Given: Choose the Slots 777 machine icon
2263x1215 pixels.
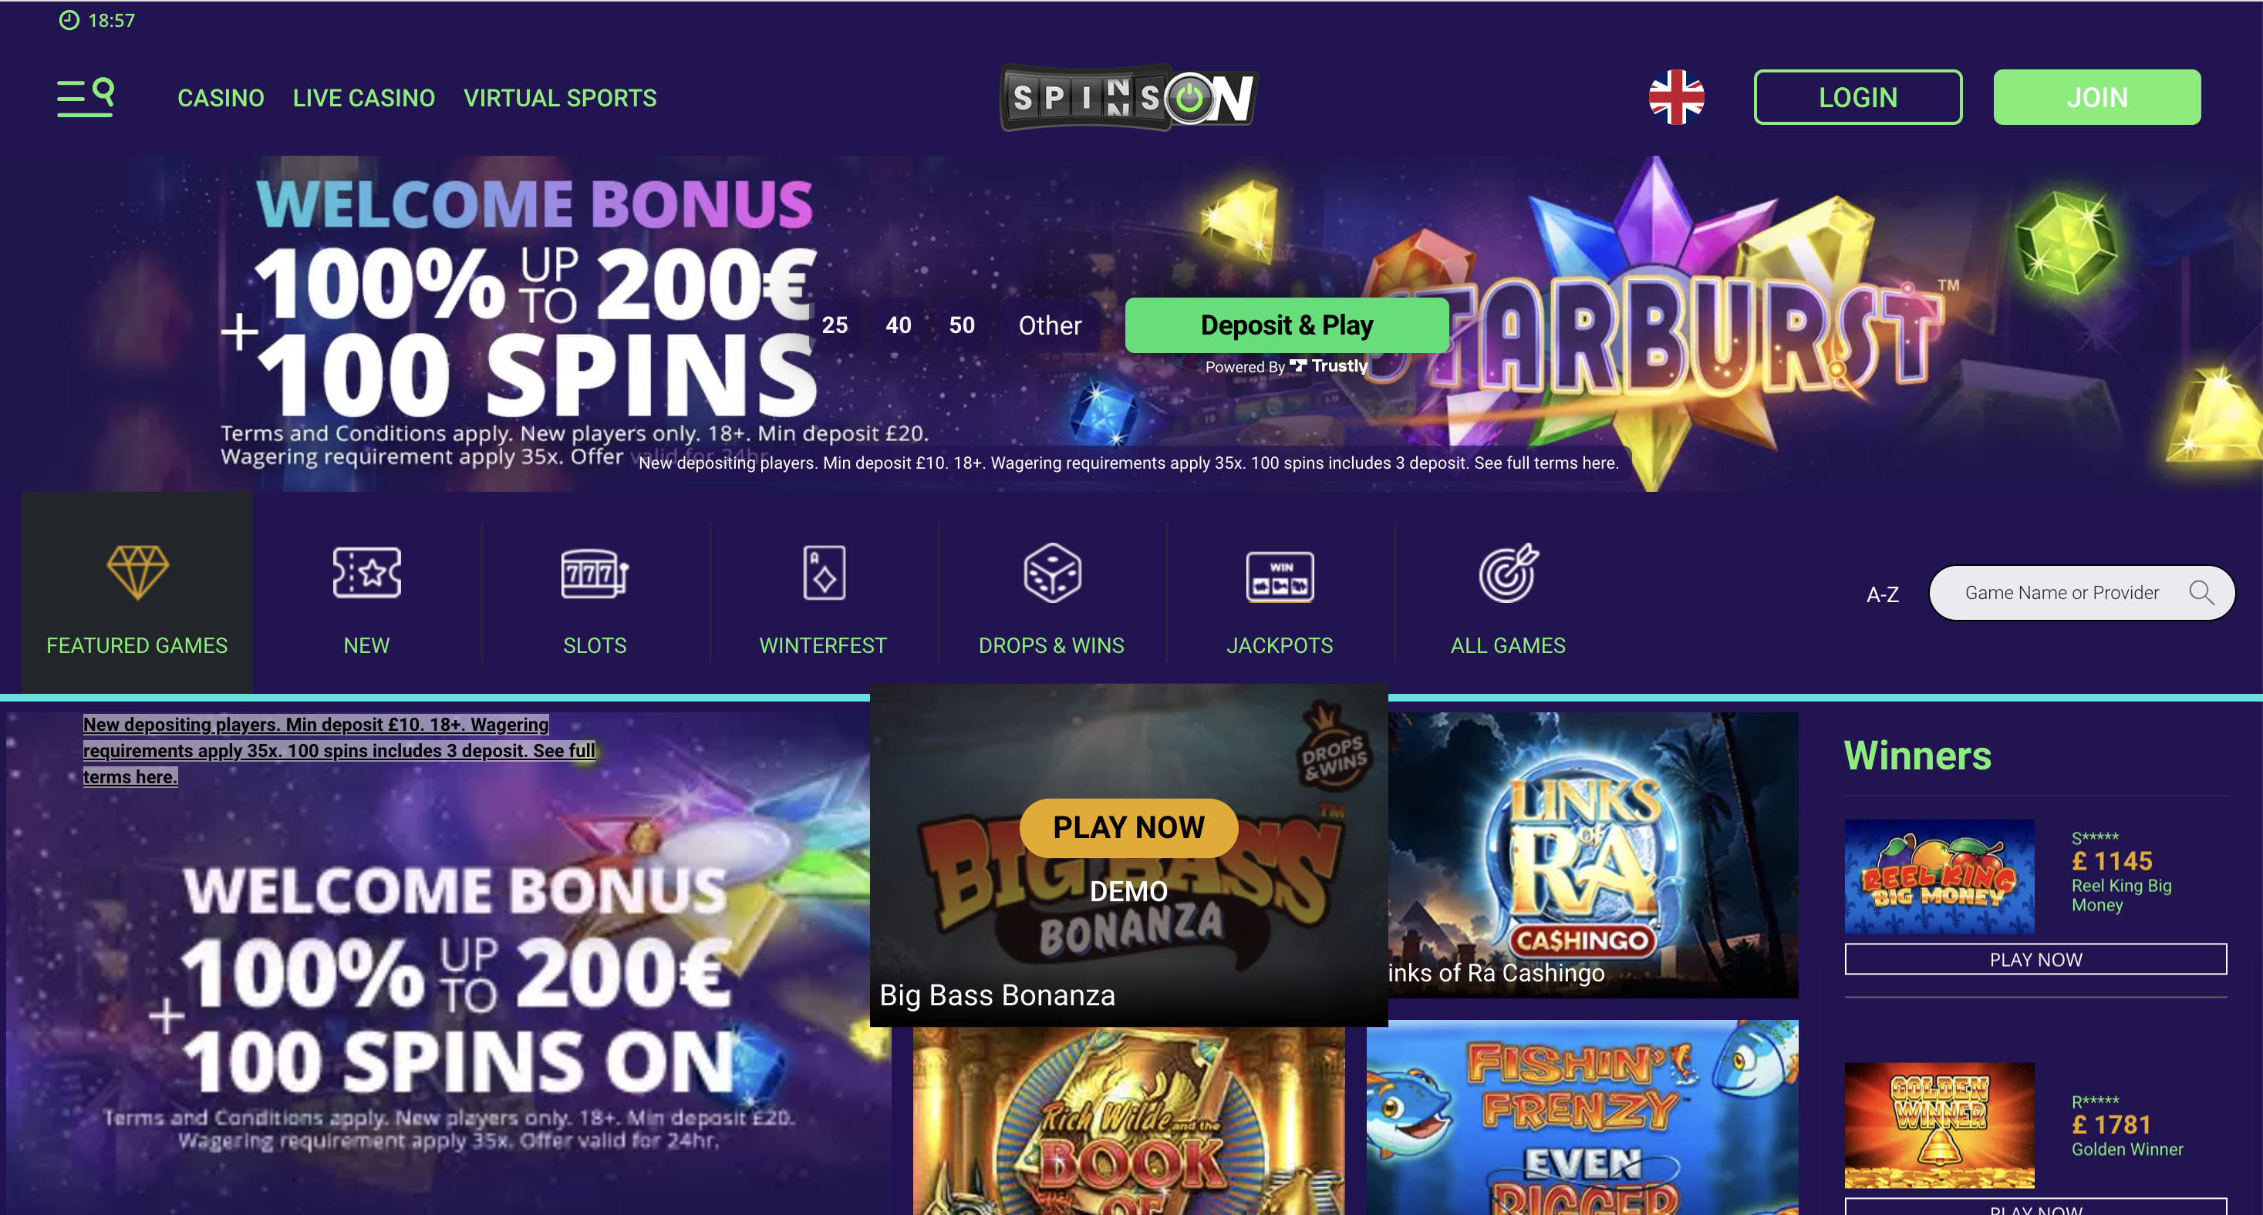Looking at the screenshot, I should [595, 574].
